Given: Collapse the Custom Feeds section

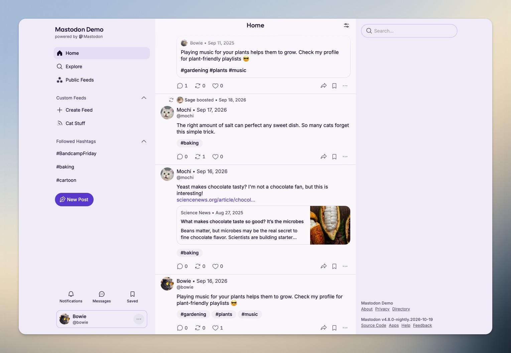Looking at the screenshot, I should click(144, 98).
